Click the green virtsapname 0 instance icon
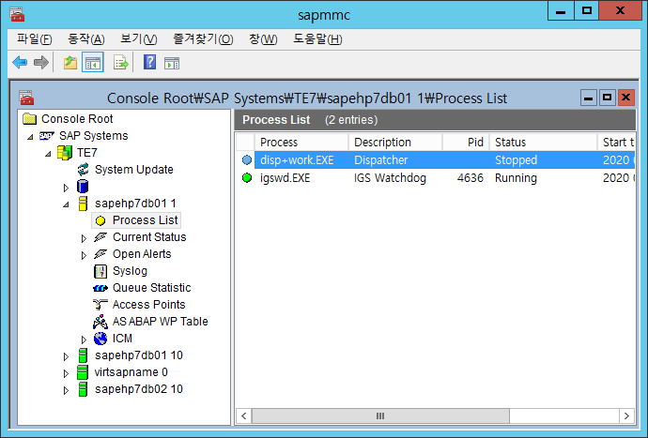This screenshot has height=438, width=648. click(x=83, y=372)
